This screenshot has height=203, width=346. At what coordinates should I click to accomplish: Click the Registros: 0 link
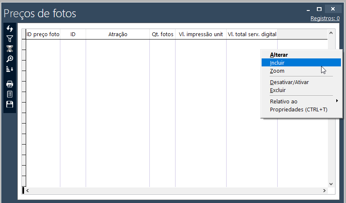tap(325, 18)
